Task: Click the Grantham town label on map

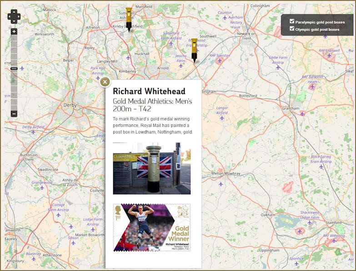Action: coord(291,108)
